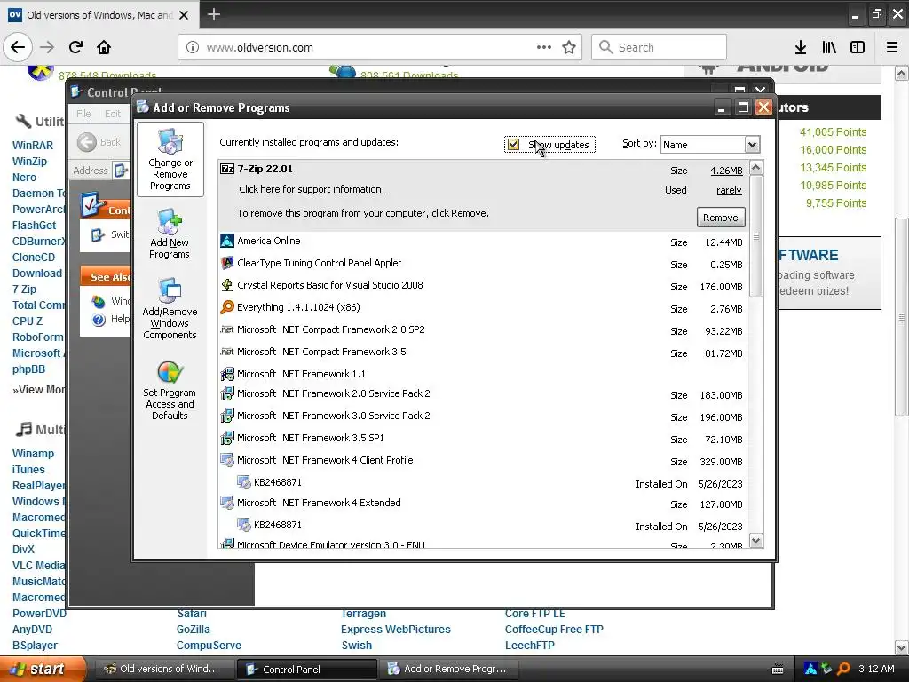The image size is (909, 682).
Task: Switch to Add or Remove Programs taskbar button
Action: pos(447,670)
